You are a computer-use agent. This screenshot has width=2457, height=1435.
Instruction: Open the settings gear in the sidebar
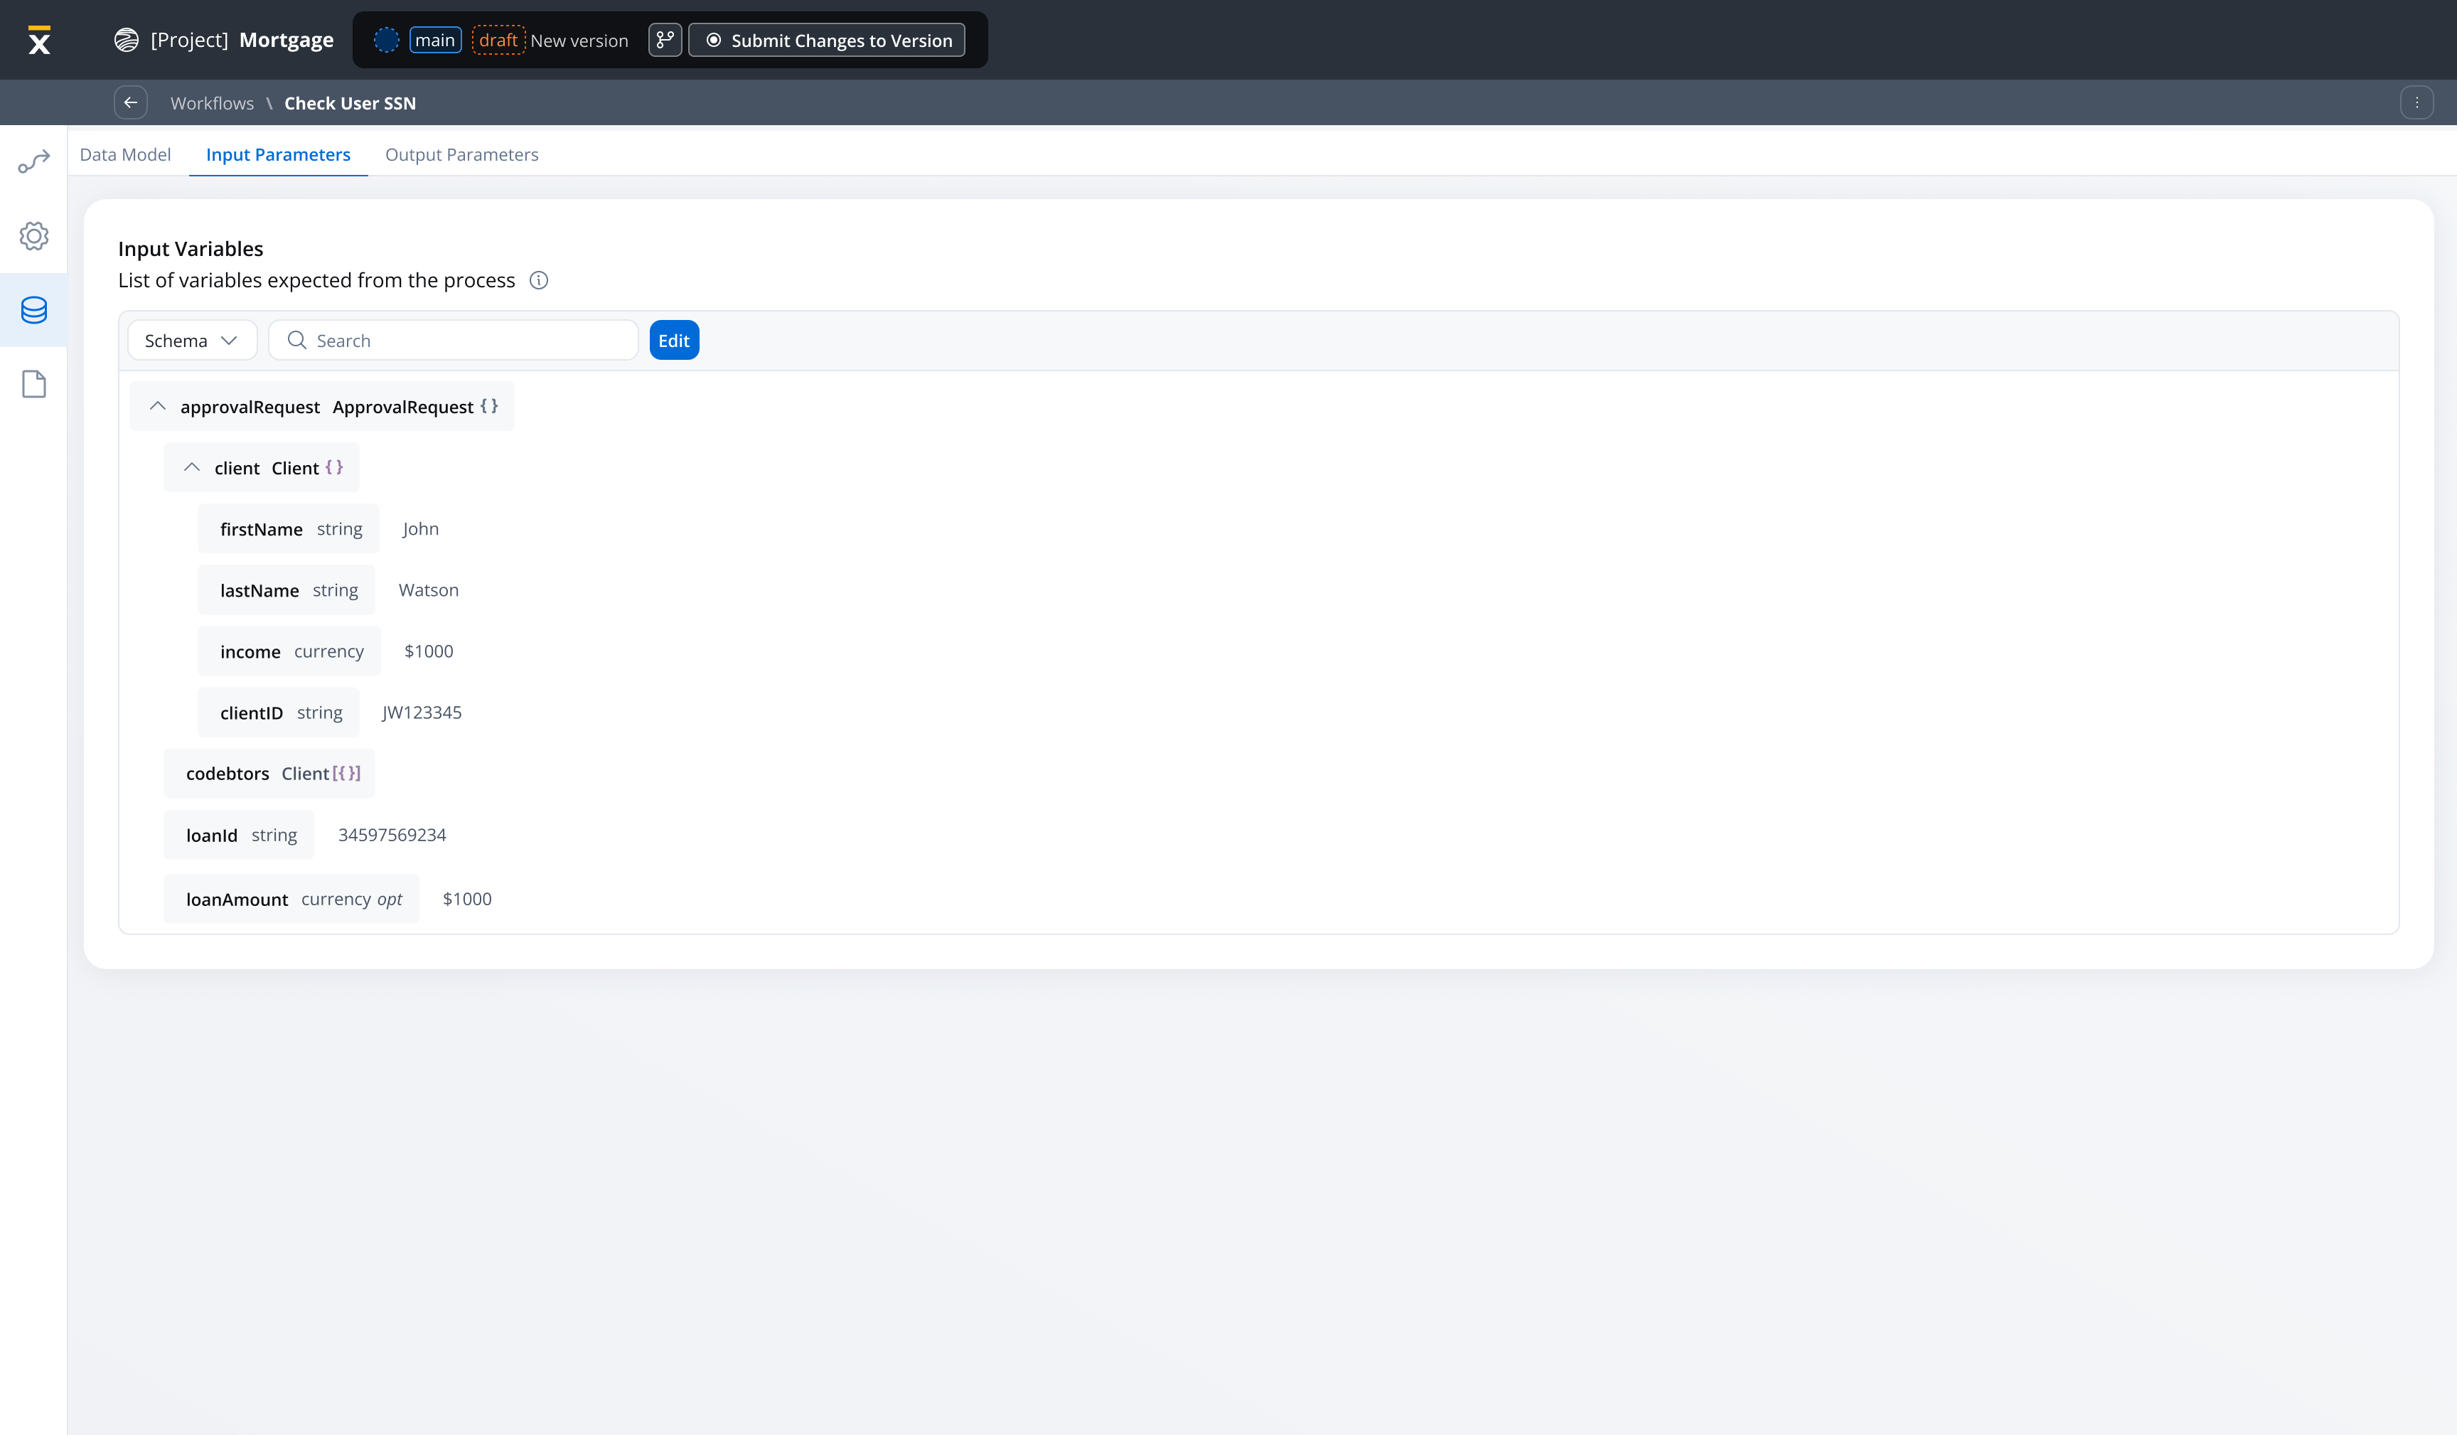34,236
